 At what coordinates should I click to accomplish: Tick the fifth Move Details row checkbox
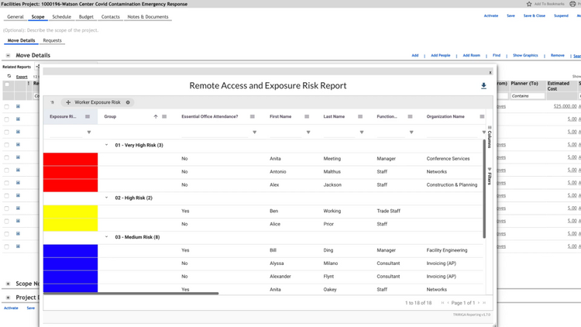(7, 157)
